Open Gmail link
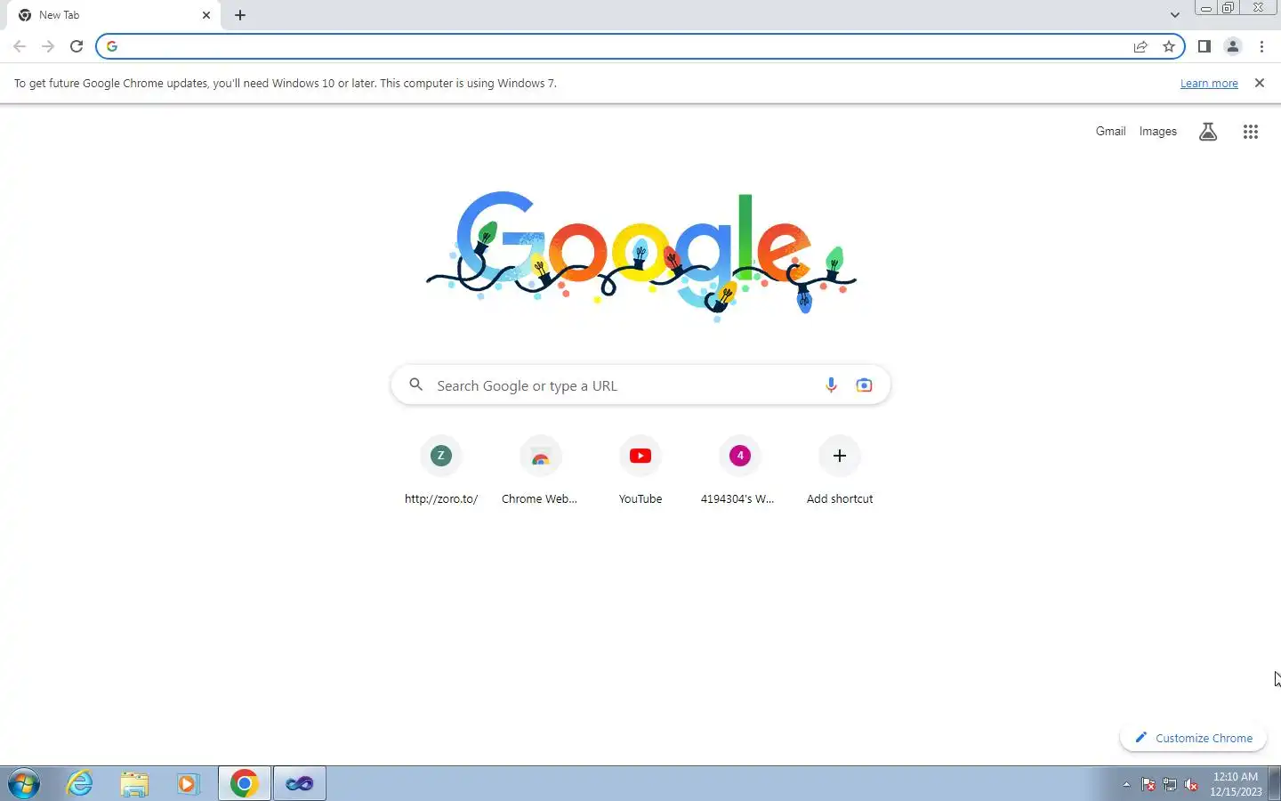Image resolution: width=1281 pixels, height=801 pixels. [1110, 131]
